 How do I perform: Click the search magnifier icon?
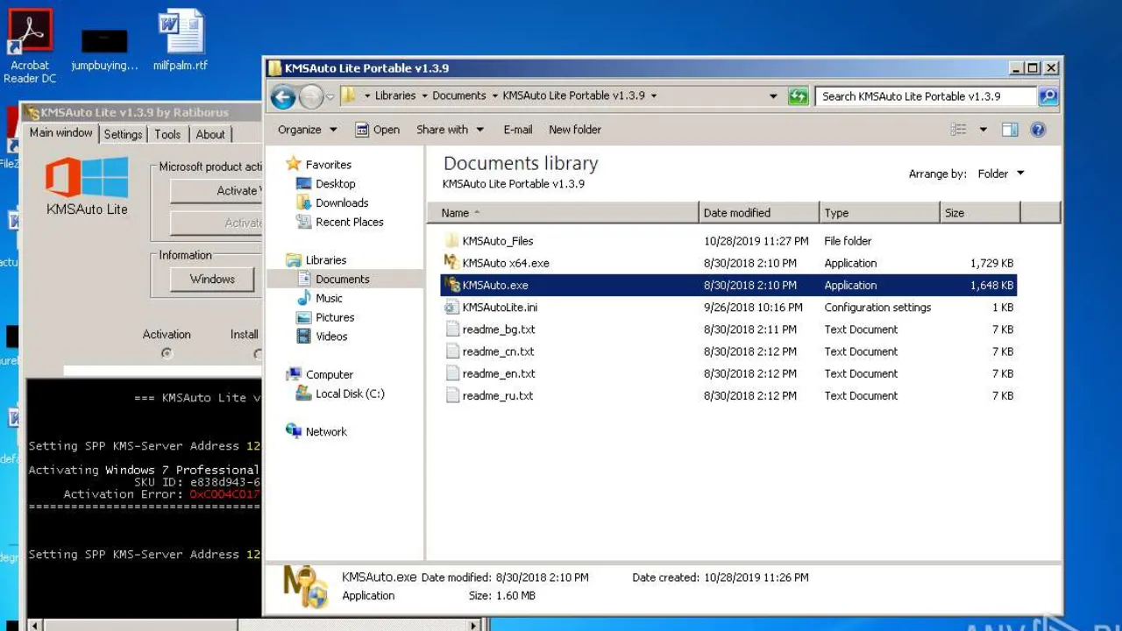tap(1047, 96)
